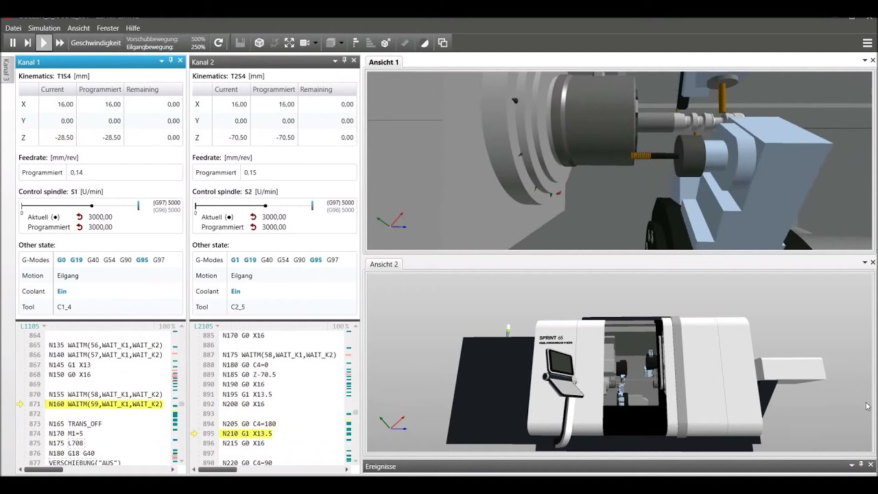Select the Ansicht 2 tab
This screenshot has width=878, height=494.
383,264
